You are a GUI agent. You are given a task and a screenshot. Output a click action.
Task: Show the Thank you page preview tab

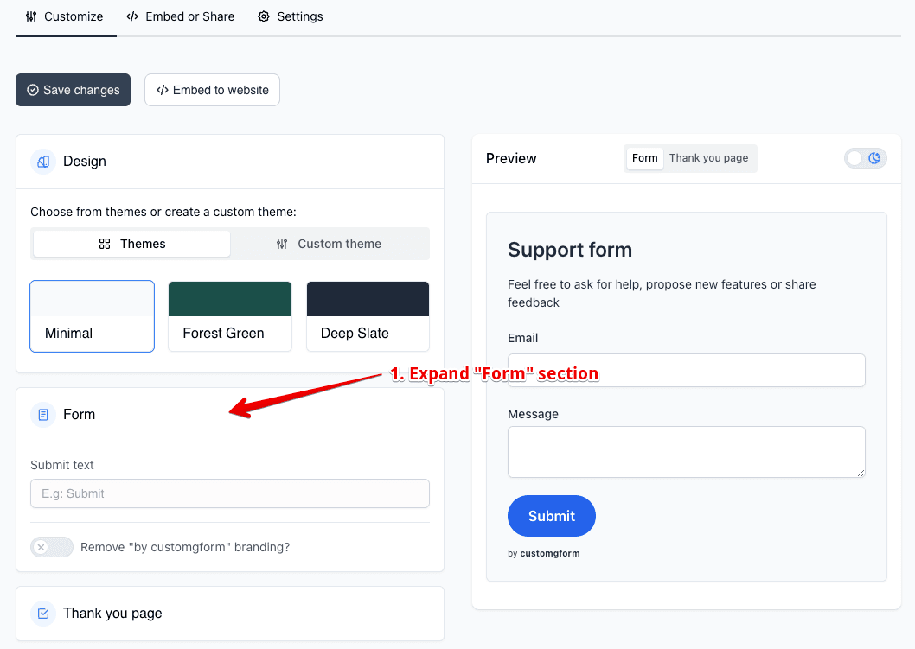coord(708,158)
